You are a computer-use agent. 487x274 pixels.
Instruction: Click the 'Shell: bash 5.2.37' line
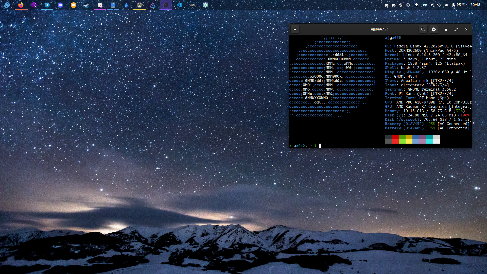click(x=405, y=68)
